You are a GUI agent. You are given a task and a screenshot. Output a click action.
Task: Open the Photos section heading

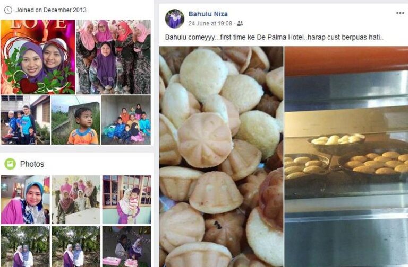point(32,164)
